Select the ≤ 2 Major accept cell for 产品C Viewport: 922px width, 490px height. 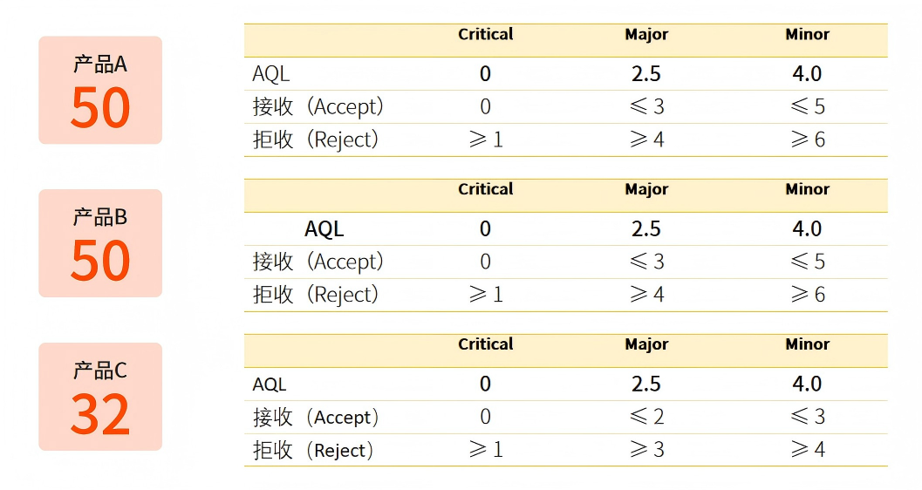click(x=646, y=418)
